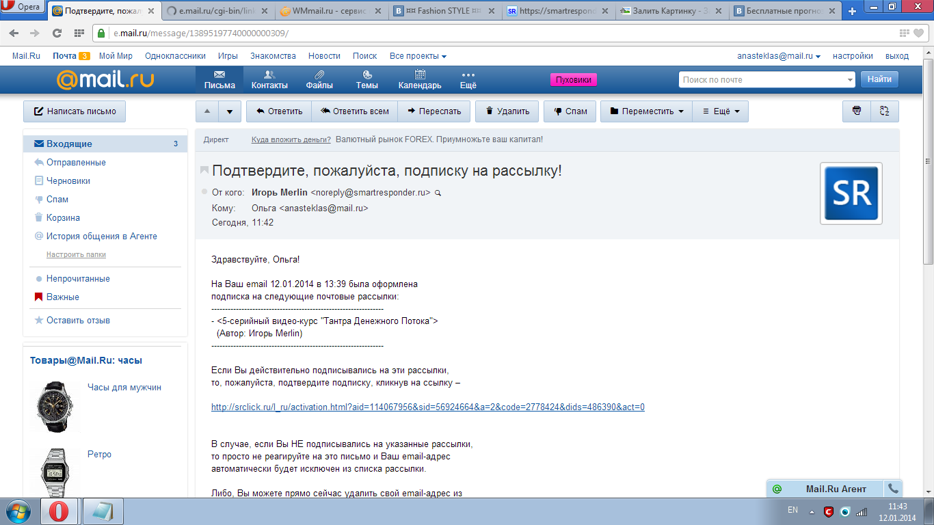Image resolution: width=934 pixels, height=525 pixels.
Task: Go to next message with down arrow
Action: 230,111
